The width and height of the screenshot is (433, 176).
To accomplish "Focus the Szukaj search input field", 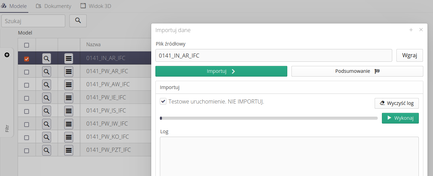I will (x=33, y=21).
